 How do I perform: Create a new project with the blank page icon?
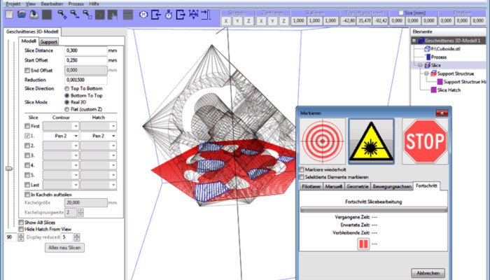(9, 15)
